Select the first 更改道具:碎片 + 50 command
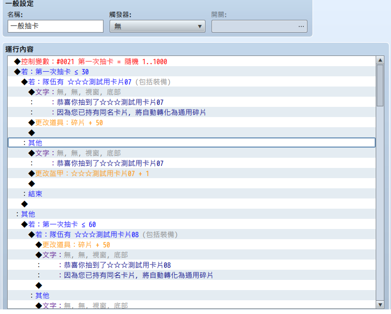 [192, 123]
